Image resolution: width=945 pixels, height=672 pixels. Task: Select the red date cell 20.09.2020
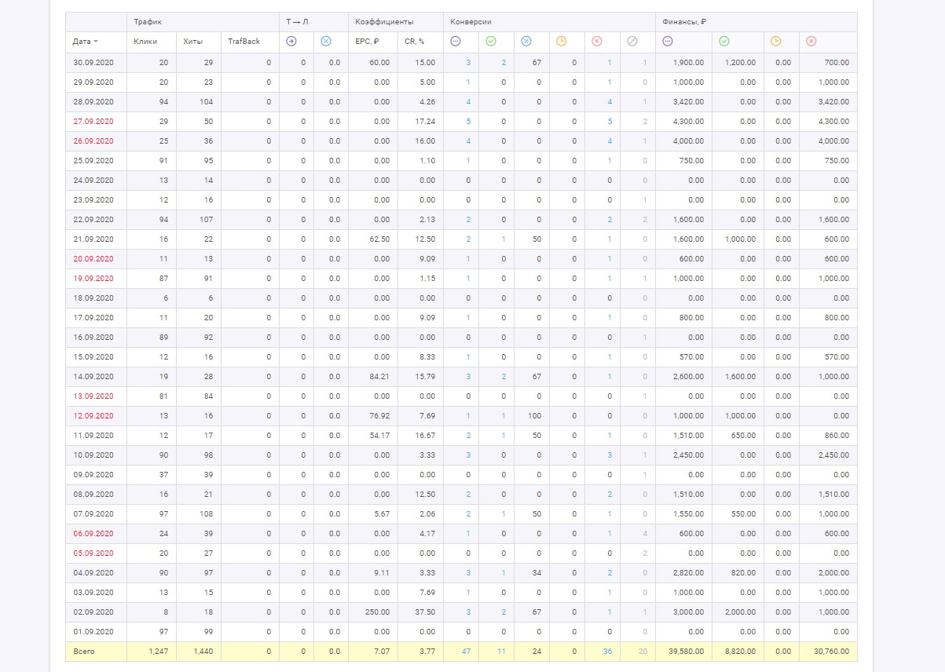click(93, 258)
